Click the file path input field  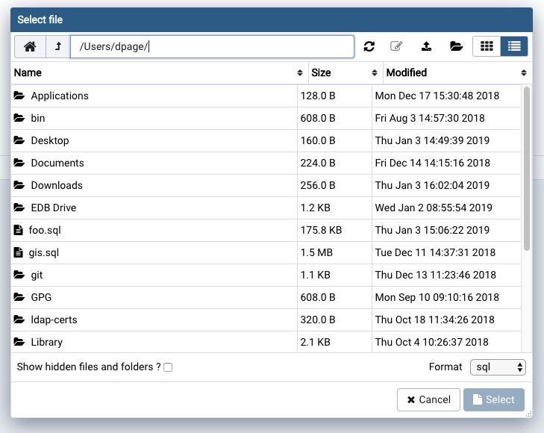click(212, 46)
